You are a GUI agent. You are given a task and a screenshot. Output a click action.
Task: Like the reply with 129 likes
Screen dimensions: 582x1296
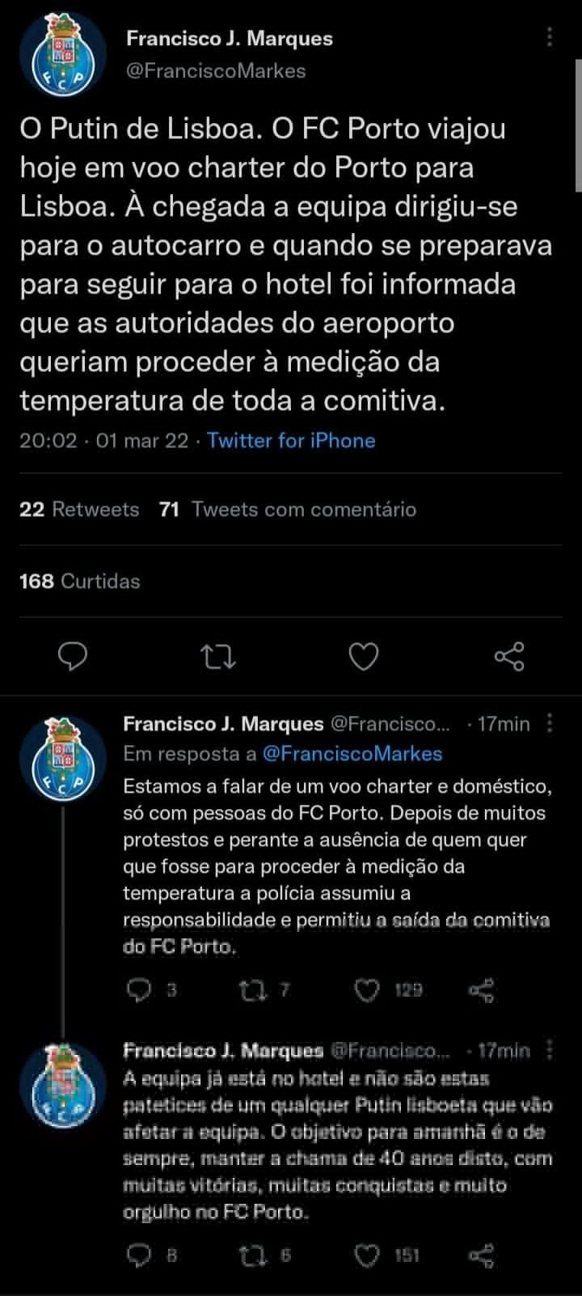[x=369, y=989]
